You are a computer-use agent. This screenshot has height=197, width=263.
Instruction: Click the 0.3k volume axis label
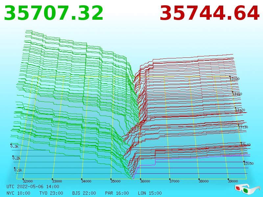14,146
